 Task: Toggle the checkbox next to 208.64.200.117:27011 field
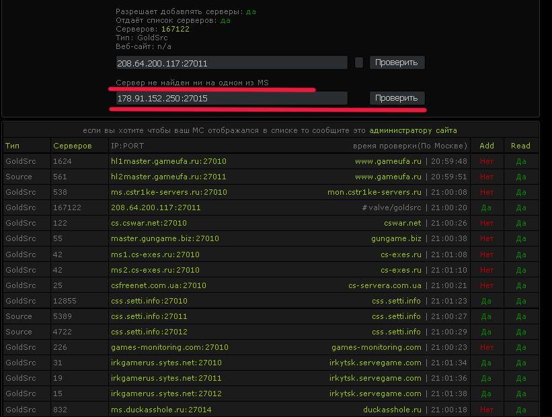click(359, 62)
